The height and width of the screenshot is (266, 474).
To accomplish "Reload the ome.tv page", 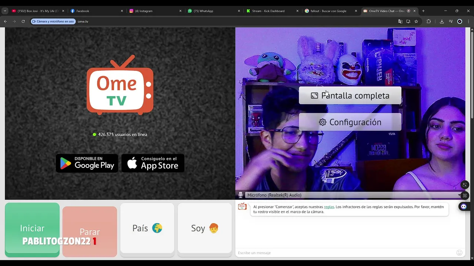I will pos(23,21).
